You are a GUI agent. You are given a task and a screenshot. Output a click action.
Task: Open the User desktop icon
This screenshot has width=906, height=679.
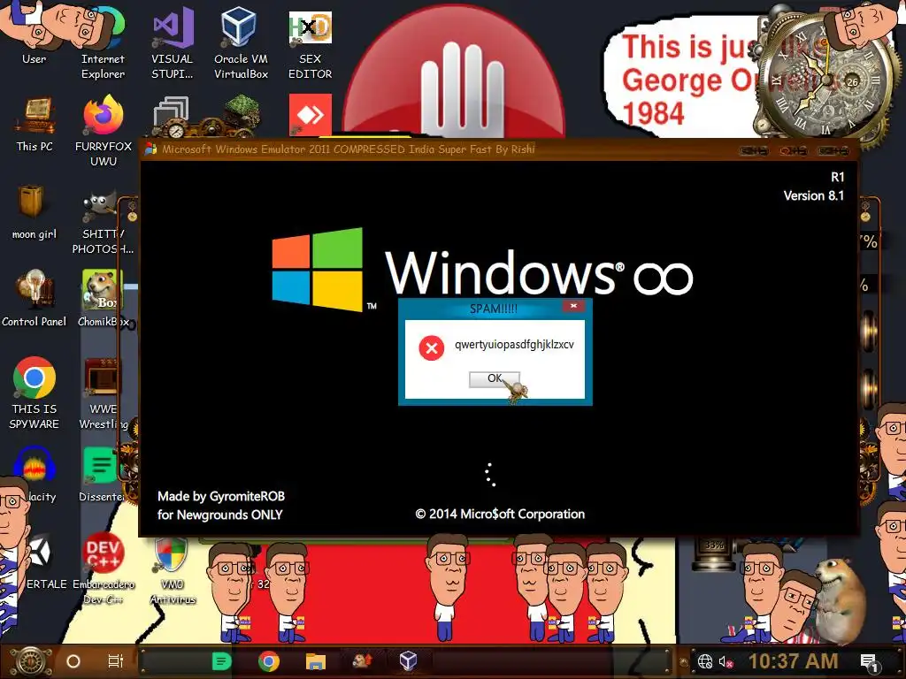pyautogui.click(x=34, y=35)
